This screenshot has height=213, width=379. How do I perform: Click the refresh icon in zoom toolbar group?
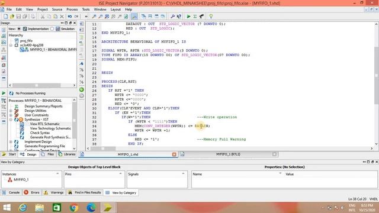coord(126,17)
